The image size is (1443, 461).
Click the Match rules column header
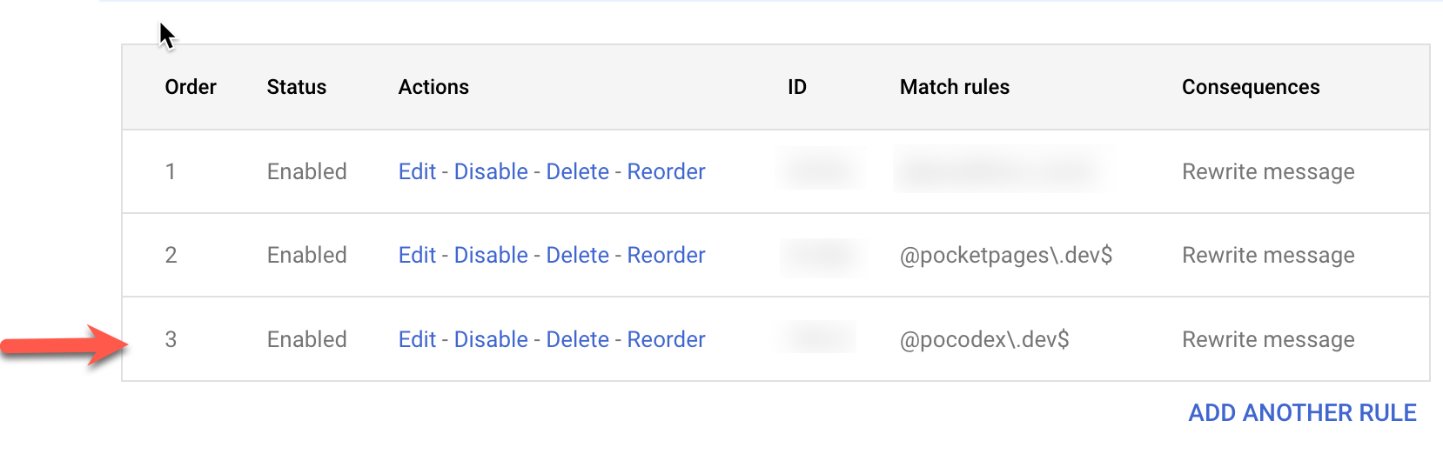[x=954, y=87]
